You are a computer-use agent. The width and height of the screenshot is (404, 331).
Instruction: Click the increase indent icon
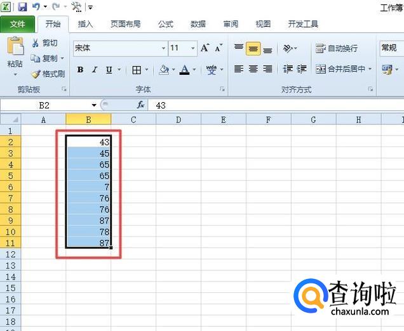(301, 69)
